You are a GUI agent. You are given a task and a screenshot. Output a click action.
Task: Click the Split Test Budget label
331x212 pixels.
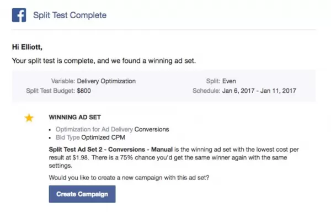point(50,91)
